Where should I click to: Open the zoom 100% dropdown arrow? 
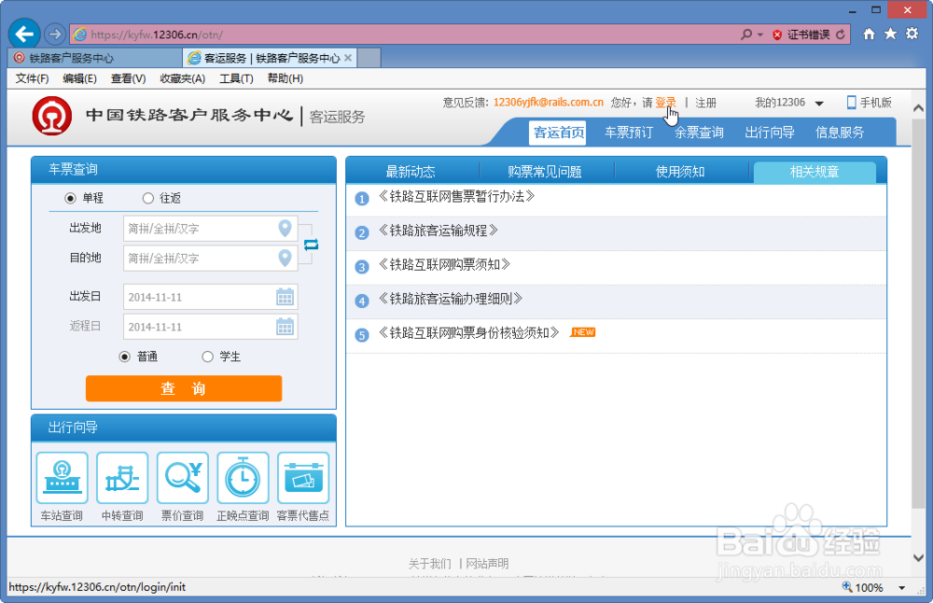pos(902,588)
